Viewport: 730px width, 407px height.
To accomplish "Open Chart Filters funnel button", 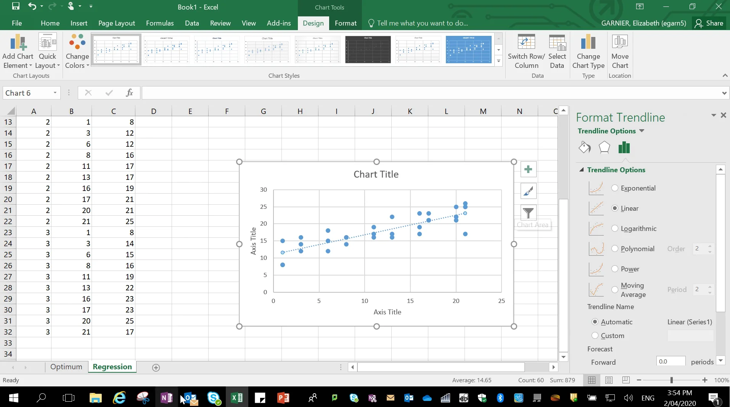I will pyautogui.click(x=528, y=213).
